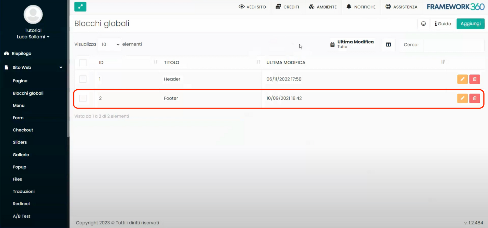488x228 pixels.
Task: Click the green fullscreen expand icon
Action: tap(80, 7)
